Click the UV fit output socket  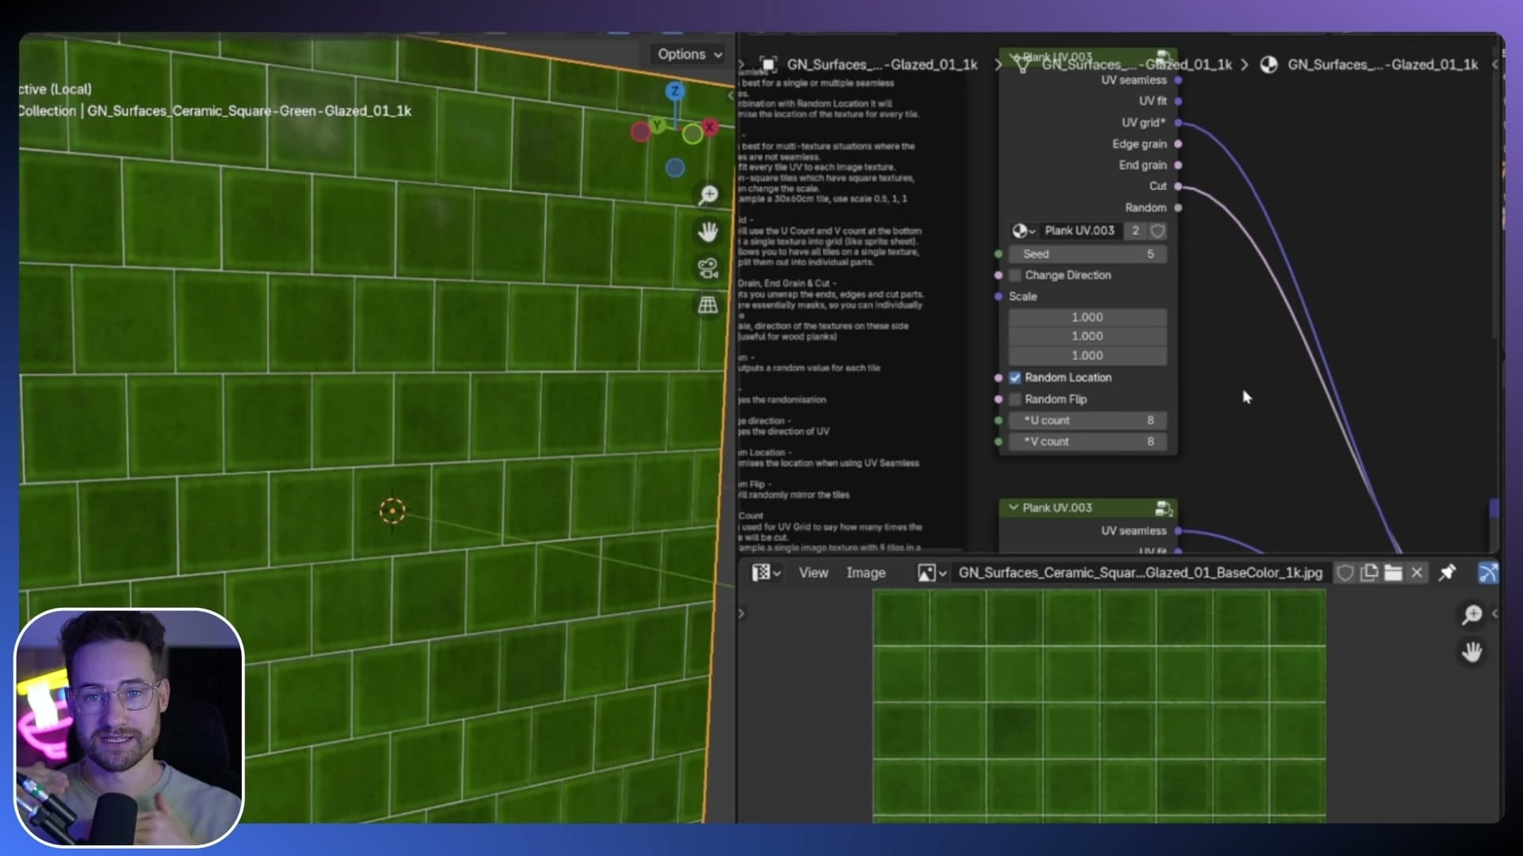[1178, 101]
